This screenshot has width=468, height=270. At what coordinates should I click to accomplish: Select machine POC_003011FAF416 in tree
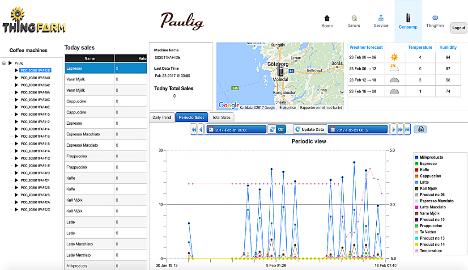click(x=35, y=136)
